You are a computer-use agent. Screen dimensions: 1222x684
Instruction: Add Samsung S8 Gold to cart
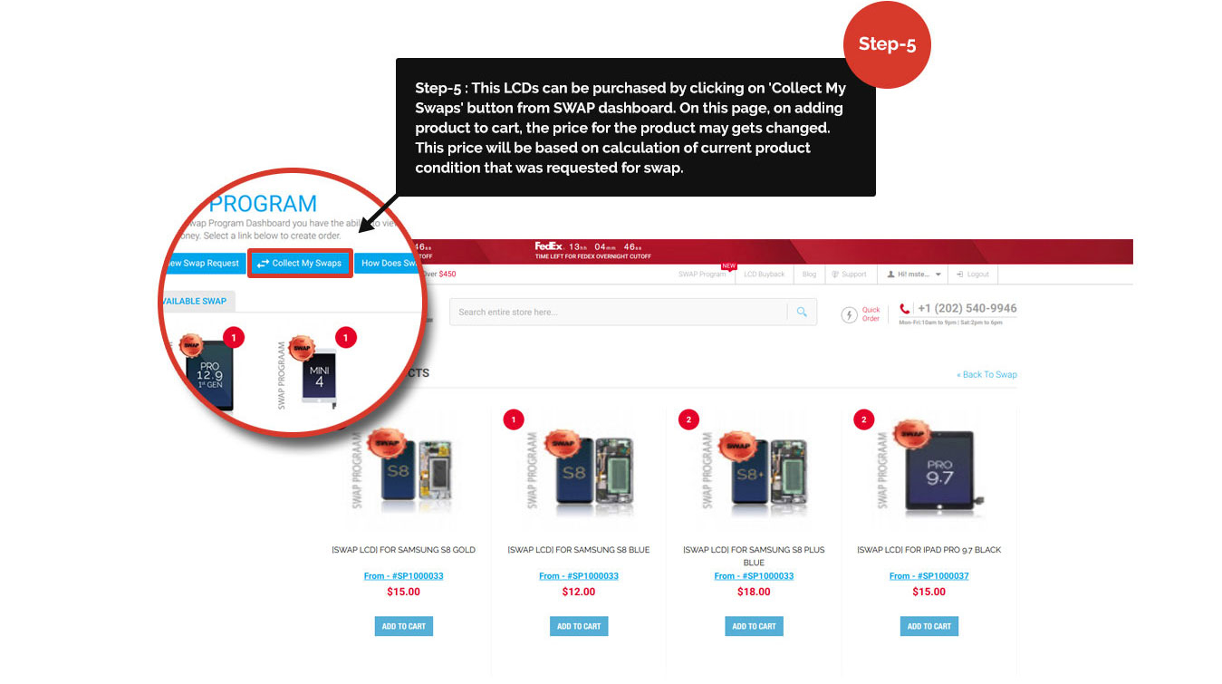[404, 626]
